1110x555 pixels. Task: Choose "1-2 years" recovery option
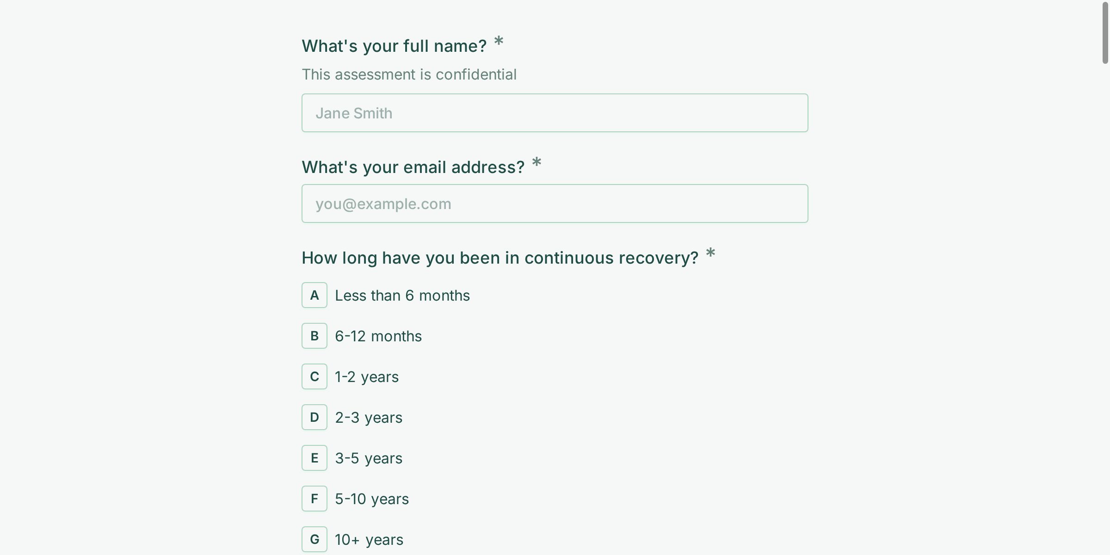point(366,377)
